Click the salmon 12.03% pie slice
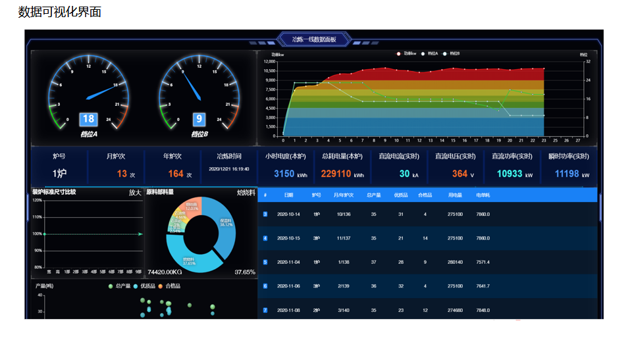This screenshot has height=350, width=628. pos(194,207)
